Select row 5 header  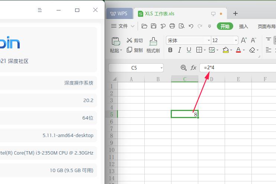tap(112, 114)
